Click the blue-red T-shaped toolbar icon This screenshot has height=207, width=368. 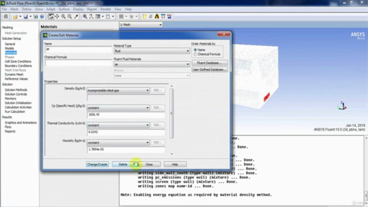tap(163, 17)
